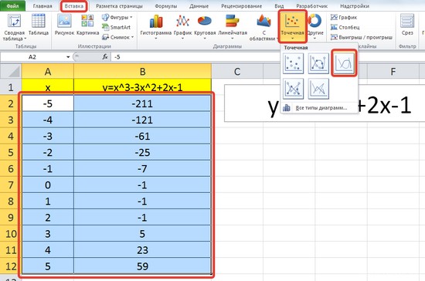This screenshot has height=281, width=425.
Task: Open the Линейчатая bar chart dropdown
Action: pos(233,27)
